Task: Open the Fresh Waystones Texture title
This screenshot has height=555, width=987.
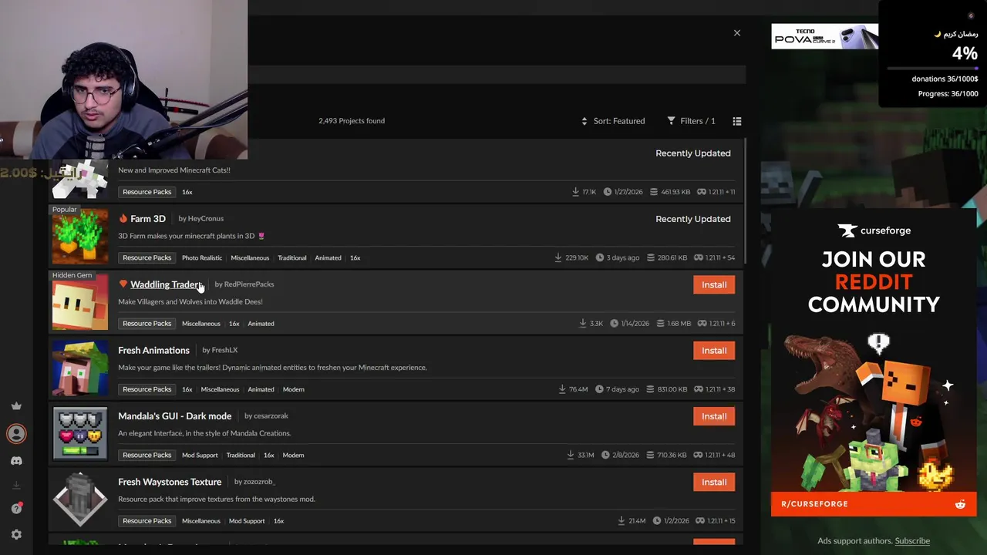Action: (170, 482)
